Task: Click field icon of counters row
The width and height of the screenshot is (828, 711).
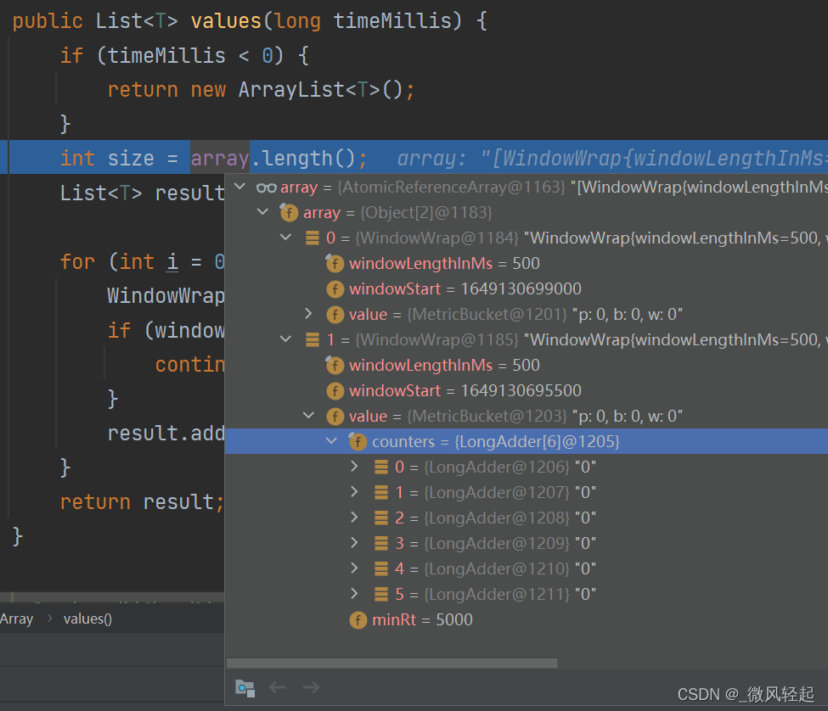Action: [x=358, y=441]
